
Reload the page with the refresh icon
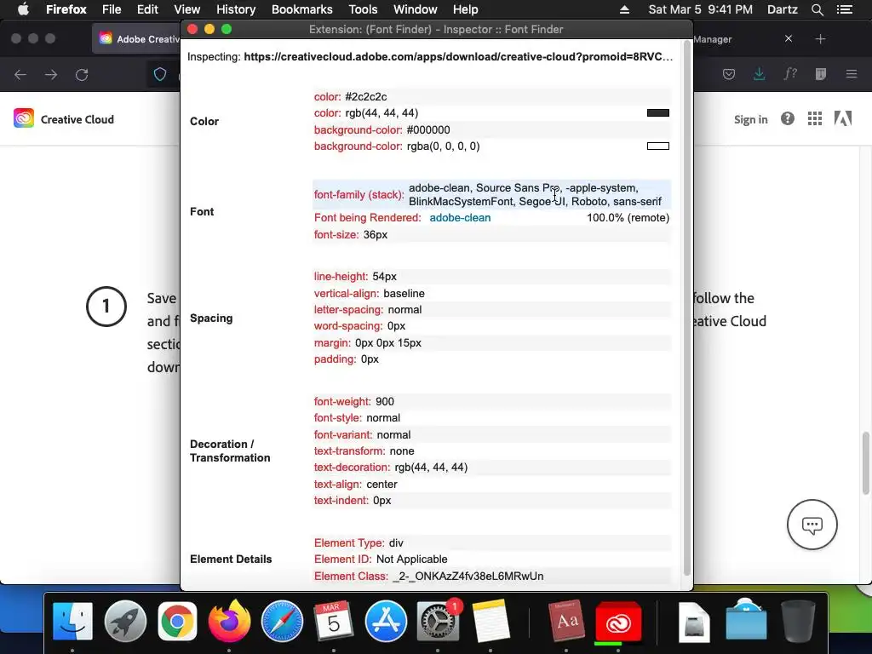[82, 75]
